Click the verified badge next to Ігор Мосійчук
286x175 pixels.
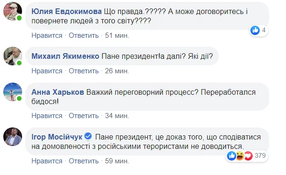88,136
